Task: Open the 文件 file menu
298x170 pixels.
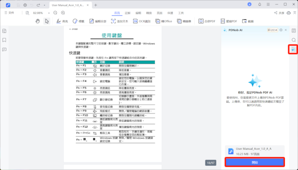Action: coord(10,13)
